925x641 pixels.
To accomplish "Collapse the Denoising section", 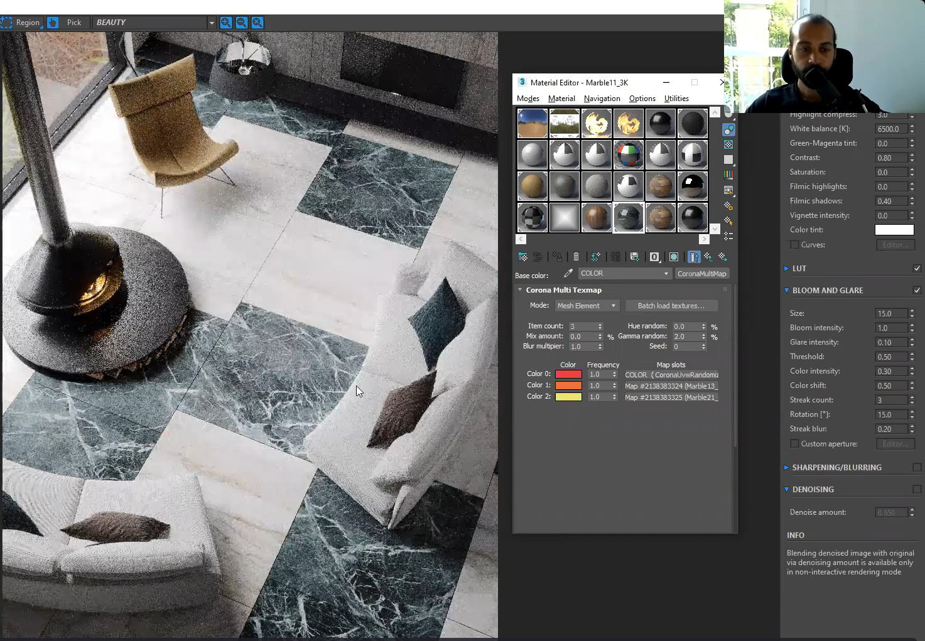I will (x=786, y=489).
